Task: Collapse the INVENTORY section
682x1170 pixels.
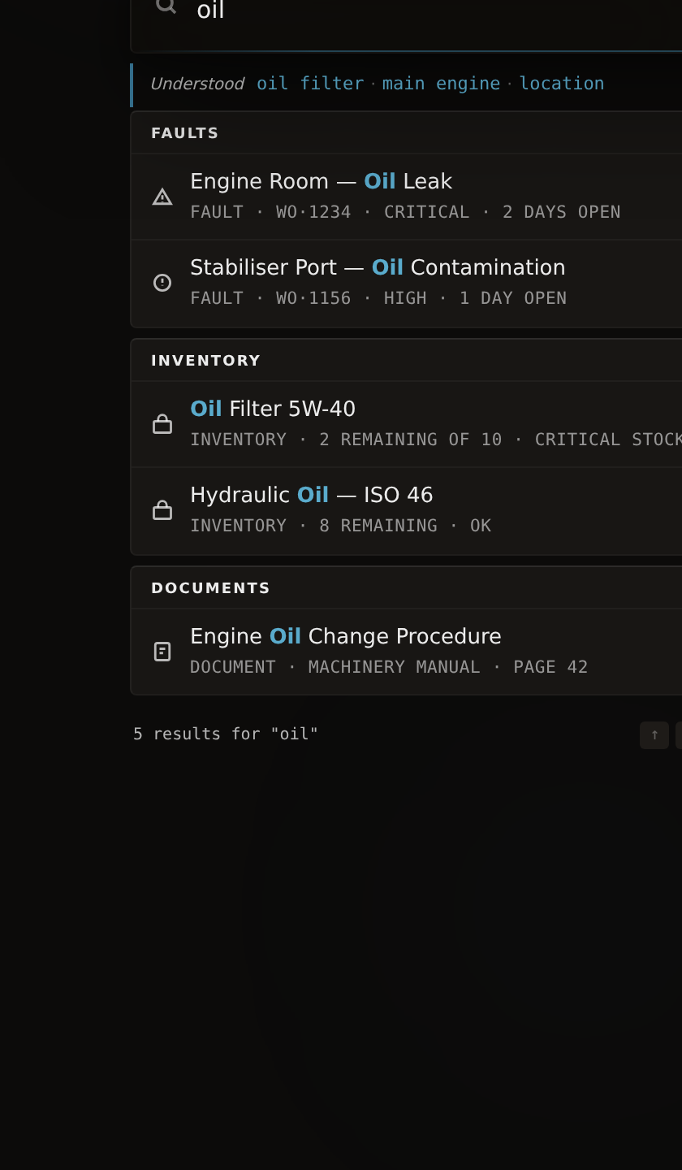Action: 205,360
